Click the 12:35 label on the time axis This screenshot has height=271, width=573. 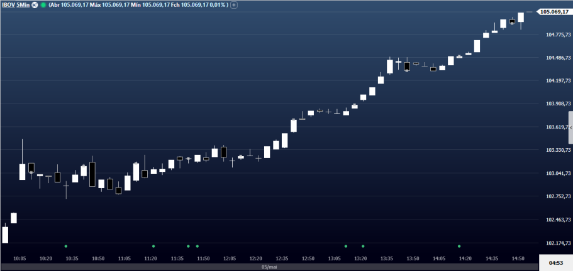[x=282, y=258]
